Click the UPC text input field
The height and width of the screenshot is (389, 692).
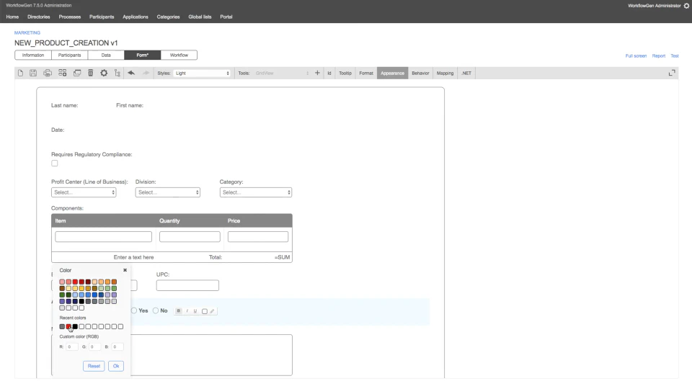pos(187,285)
